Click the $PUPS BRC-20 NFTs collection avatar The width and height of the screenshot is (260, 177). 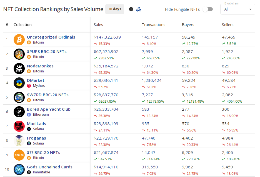[19, 54]
